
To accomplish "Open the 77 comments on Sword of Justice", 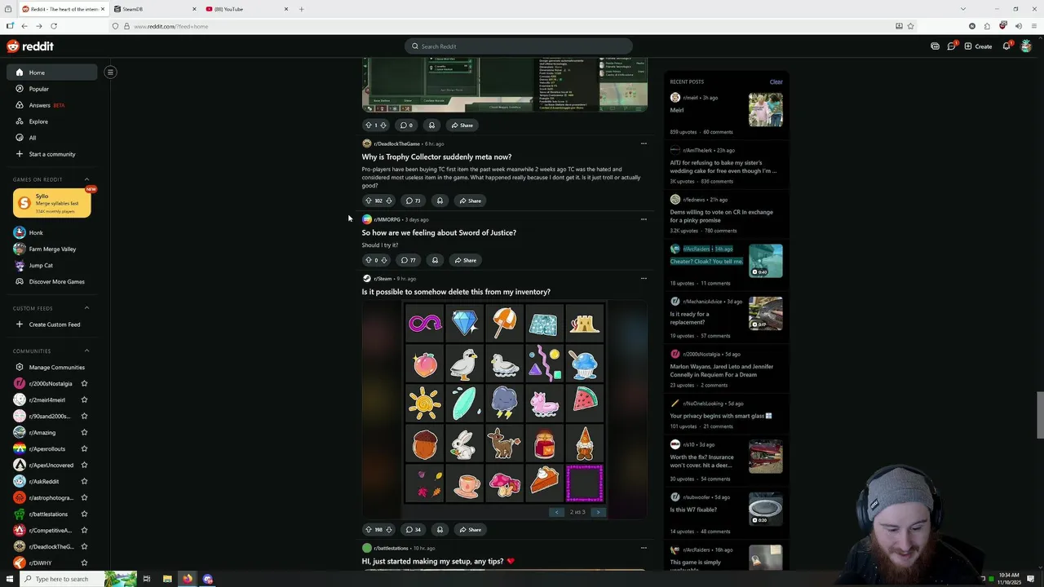I will point(408,260).
